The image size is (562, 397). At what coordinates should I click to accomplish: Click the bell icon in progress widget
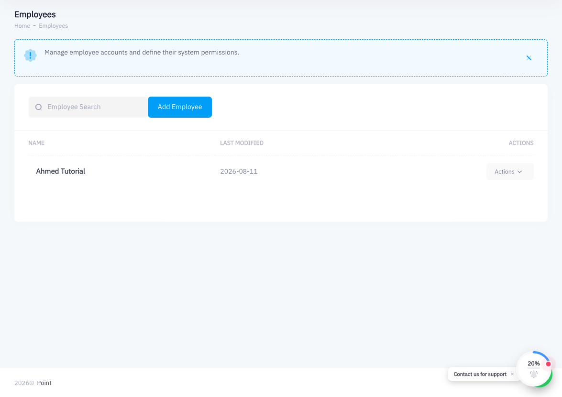534,374
